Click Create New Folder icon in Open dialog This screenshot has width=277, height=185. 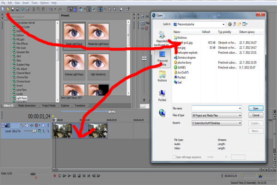239,24
